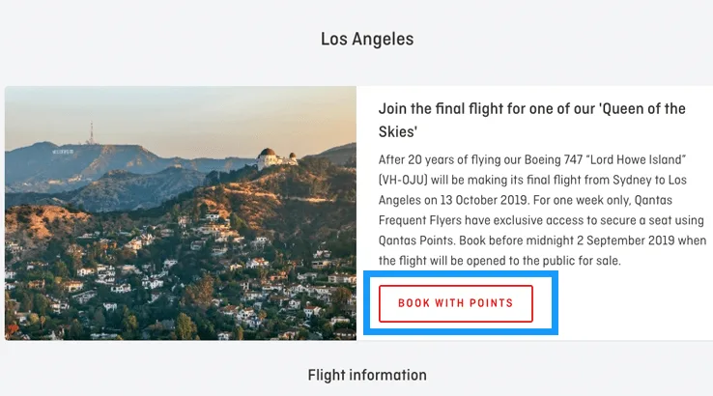Screen dimensions: 713x396
Task: Click the radio tower on the hilltop
Action: tap(92, 131)
